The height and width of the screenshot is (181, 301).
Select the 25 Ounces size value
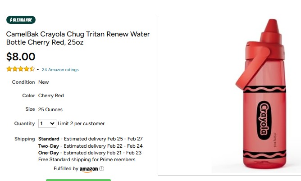[50, 109]
